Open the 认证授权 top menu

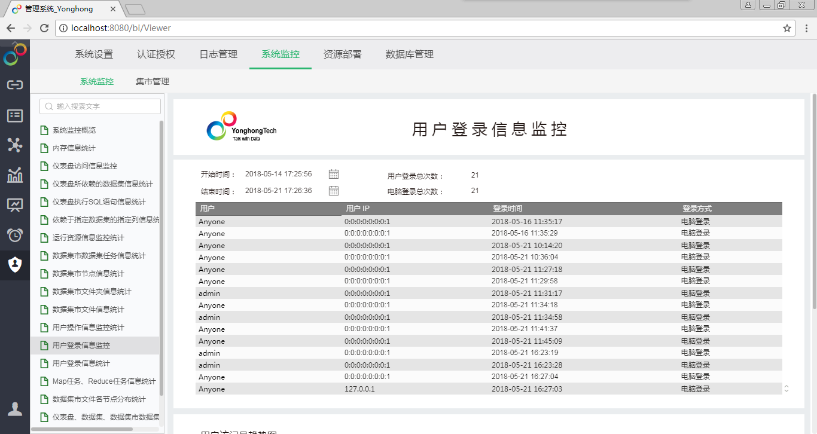[x=156, y=54]
